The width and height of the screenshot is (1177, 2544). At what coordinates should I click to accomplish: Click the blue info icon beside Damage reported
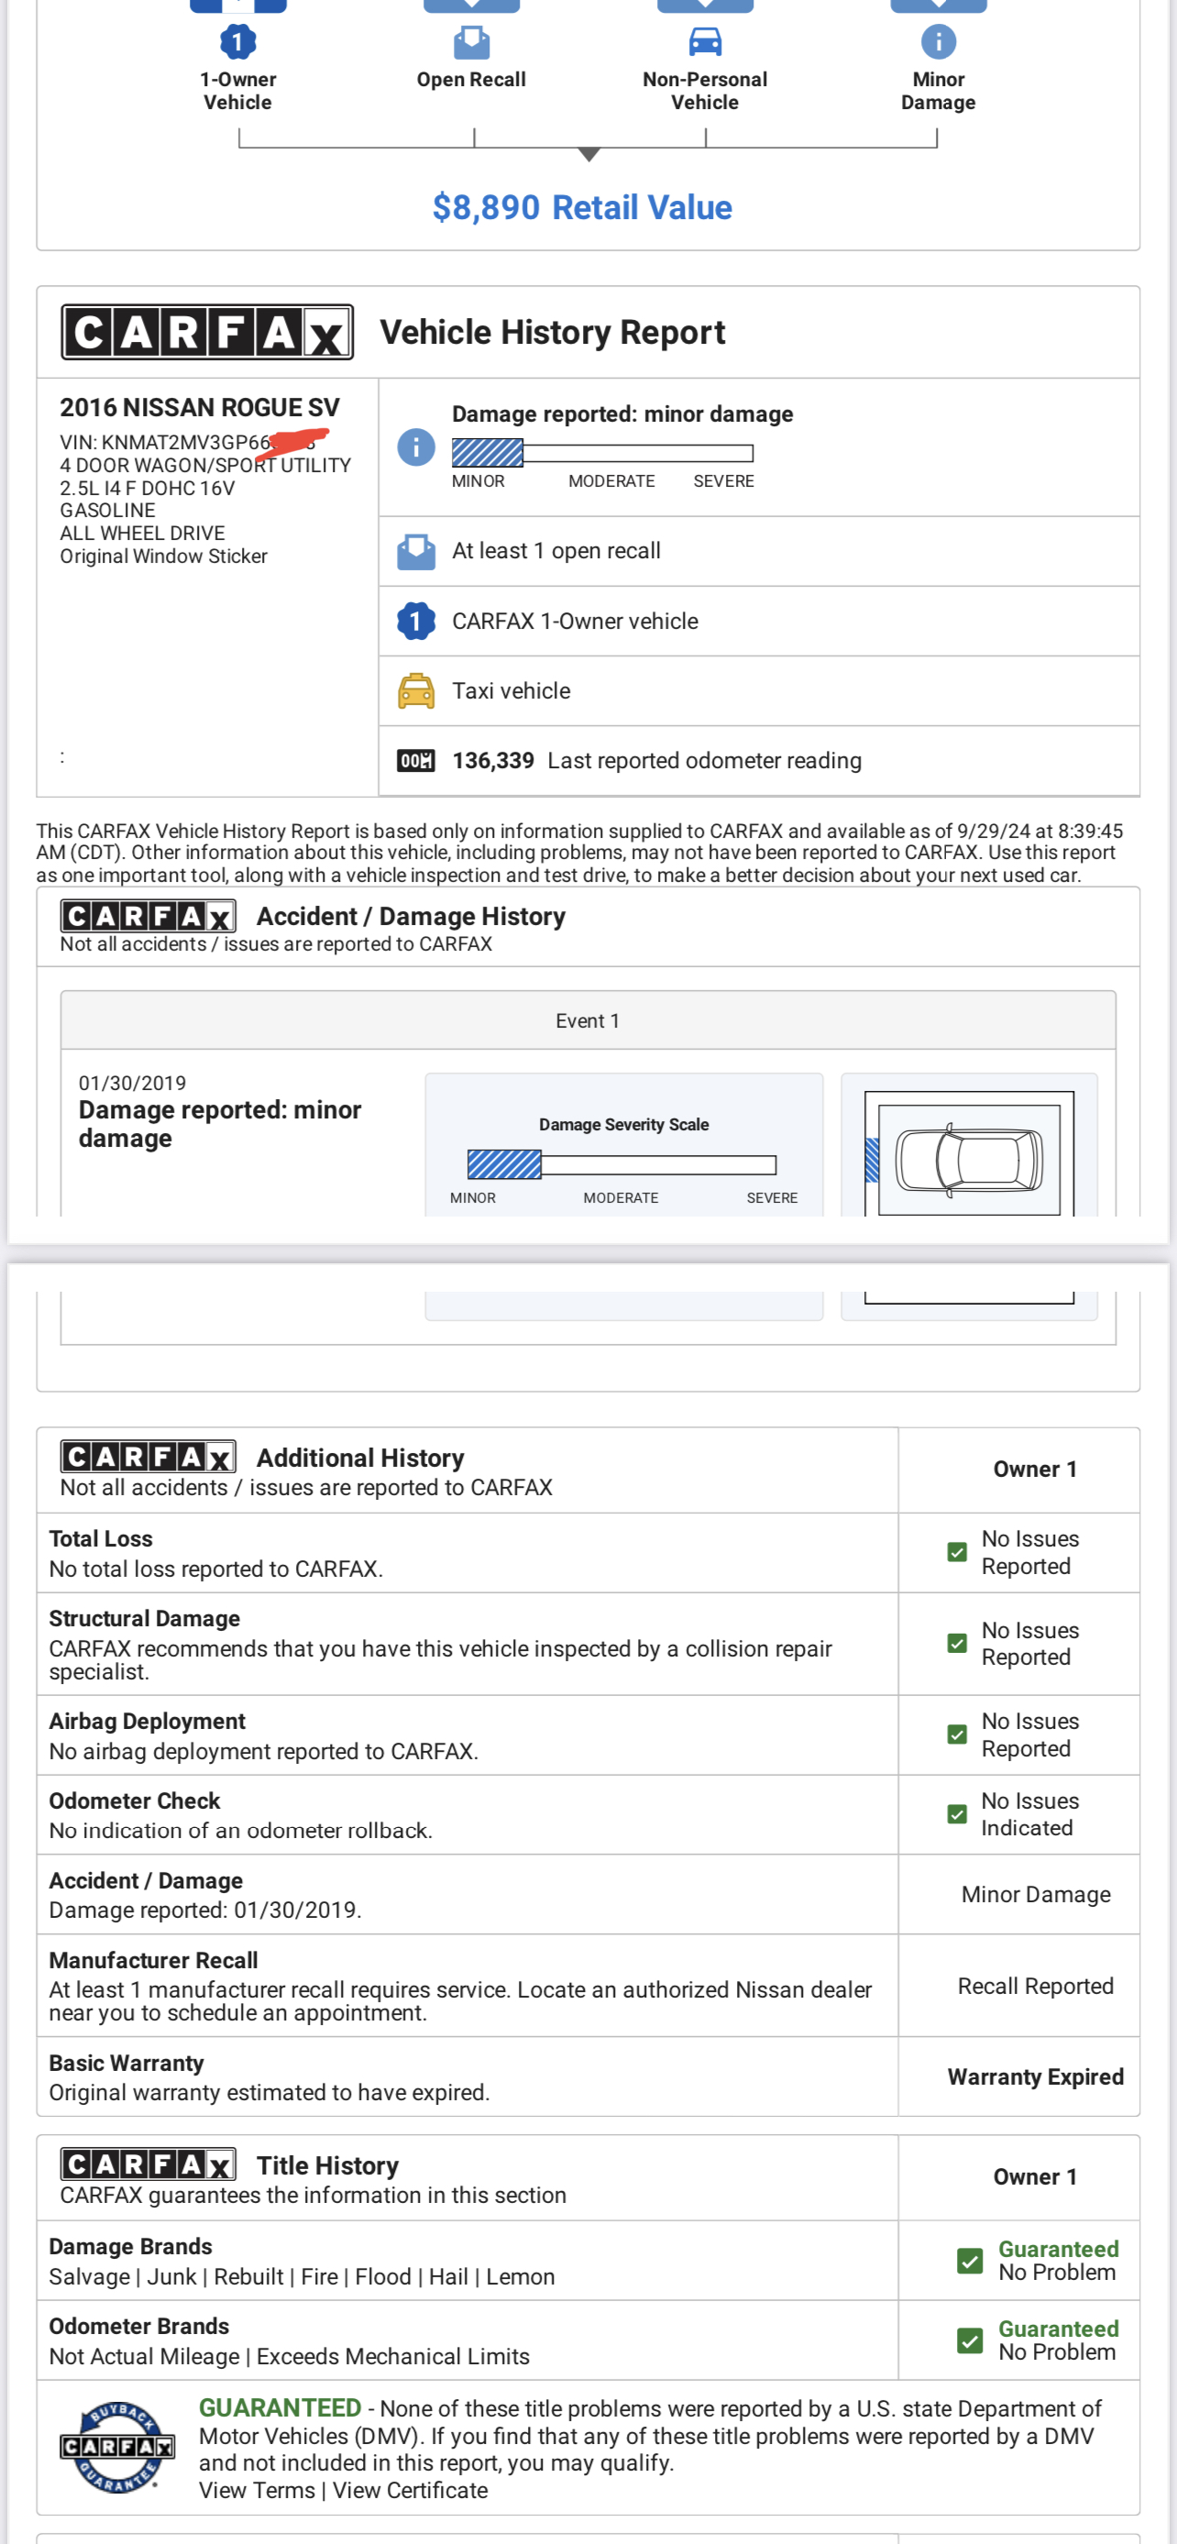coord(415,447)
